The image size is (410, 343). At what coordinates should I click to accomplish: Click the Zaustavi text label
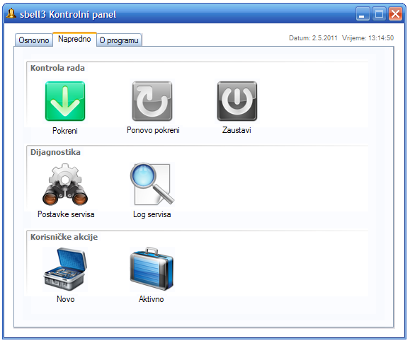pos(237,130)
